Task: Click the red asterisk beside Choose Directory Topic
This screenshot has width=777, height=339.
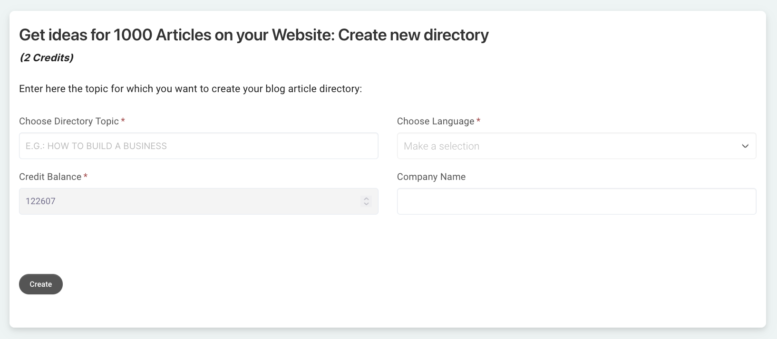Action: coord(123,121)
